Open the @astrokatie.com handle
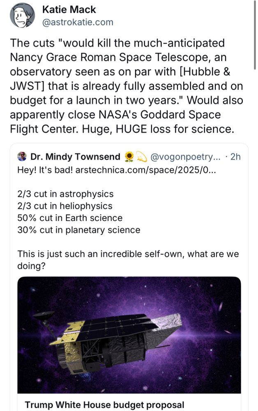 [x=78, y=22]
